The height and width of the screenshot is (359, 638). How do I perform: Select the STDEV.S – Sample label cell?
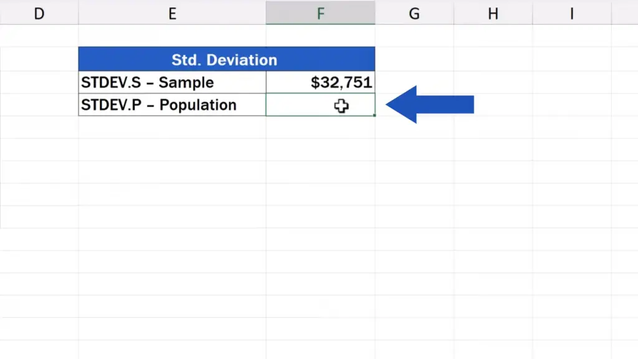172,82
